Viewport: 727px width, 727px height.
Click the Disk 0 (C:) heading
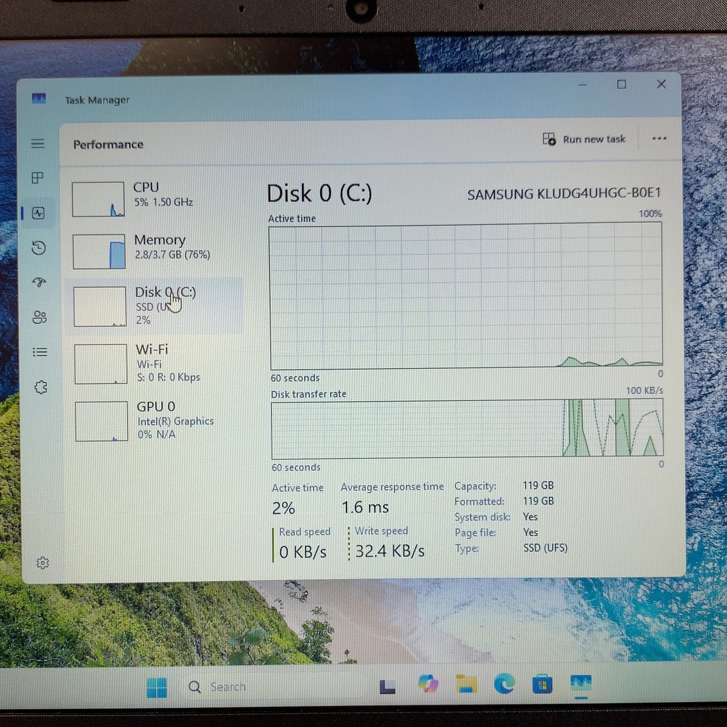pos(319,193)
